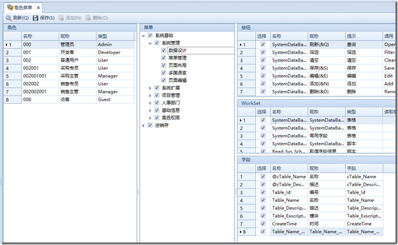Select the role row 销售专员
Viewport: 398px width, 245px height.
(x=69, y=84)
